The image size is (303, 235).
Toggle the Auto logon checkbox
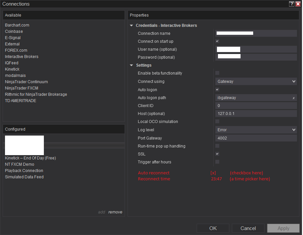[x=217, y=89]
